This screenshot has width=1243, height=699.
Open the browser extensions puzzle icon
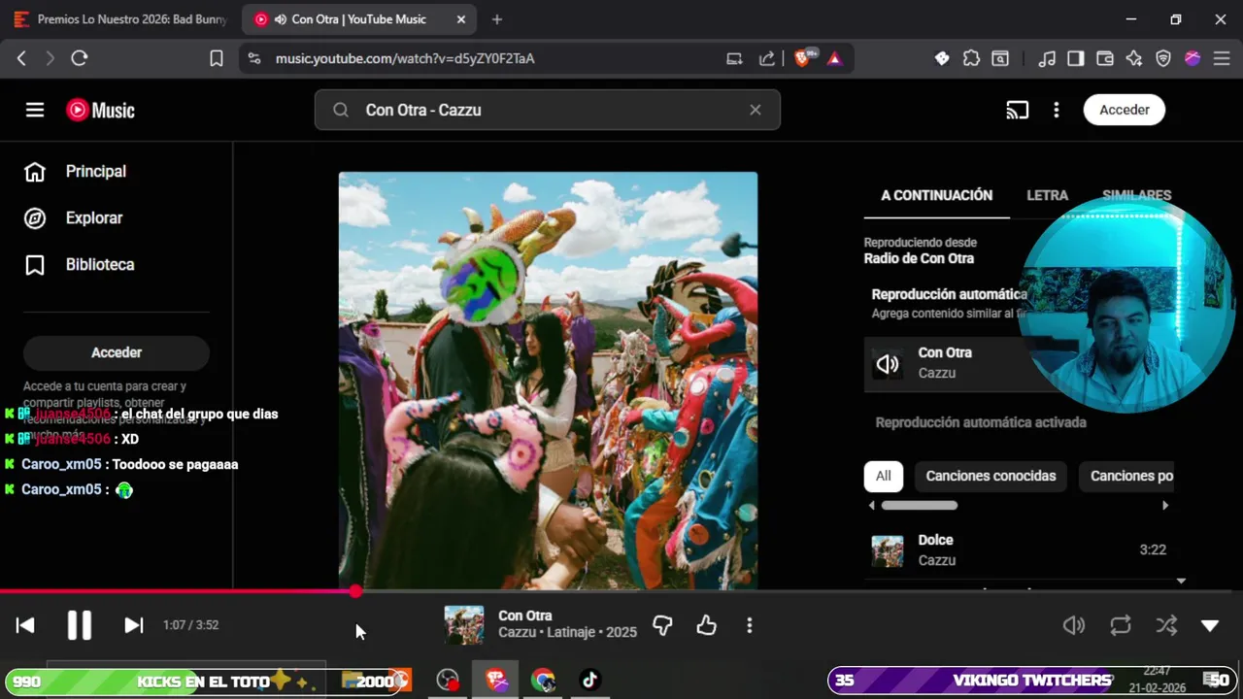[x=971, y=58]
